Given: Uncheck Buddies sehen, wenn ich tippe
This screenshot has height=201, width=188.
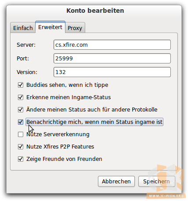Looking at the screenshot, I should pyautogui.click(x=21, y=85).
